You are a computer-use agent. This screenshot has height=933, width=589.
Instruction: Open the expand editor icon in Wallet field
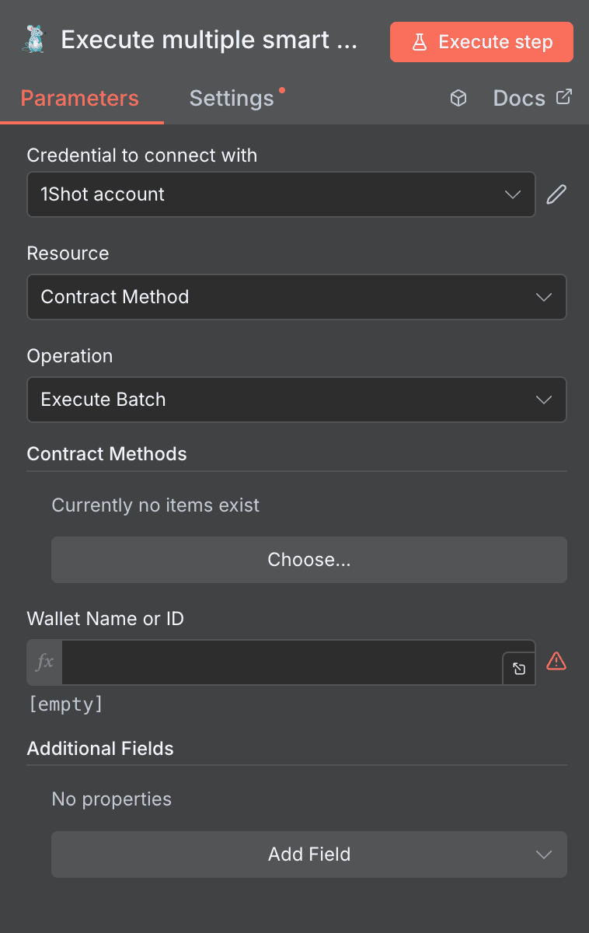tap(519, 668)
